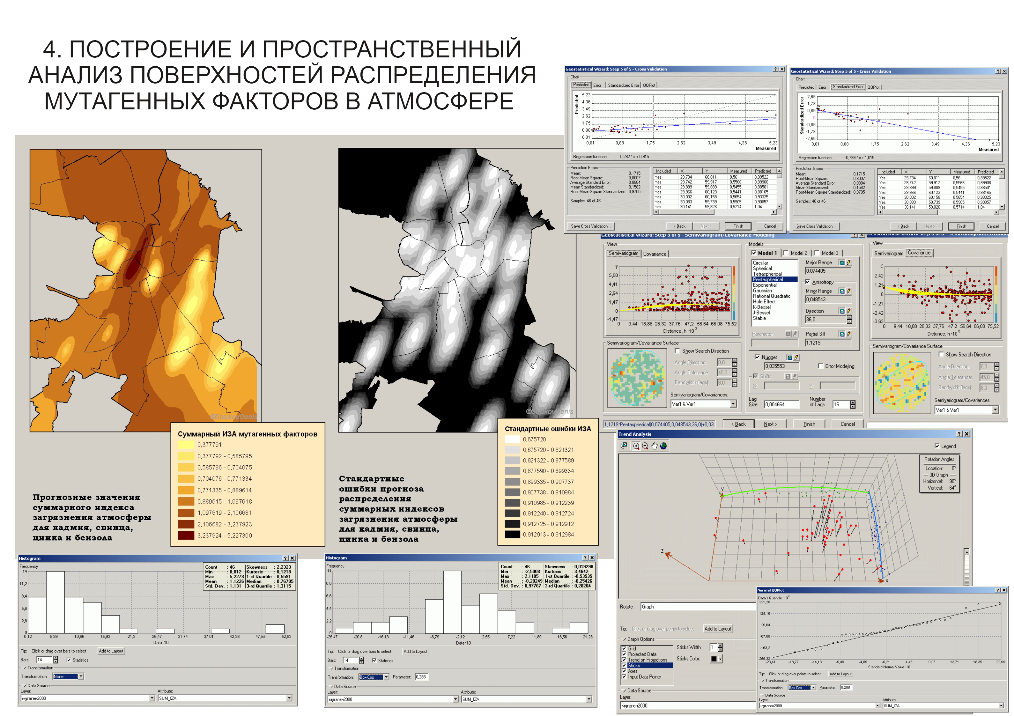The height and width of the screenshot is (716, 1014).
Task: Click the full extent globe icon
Action: tap(663, 446)
